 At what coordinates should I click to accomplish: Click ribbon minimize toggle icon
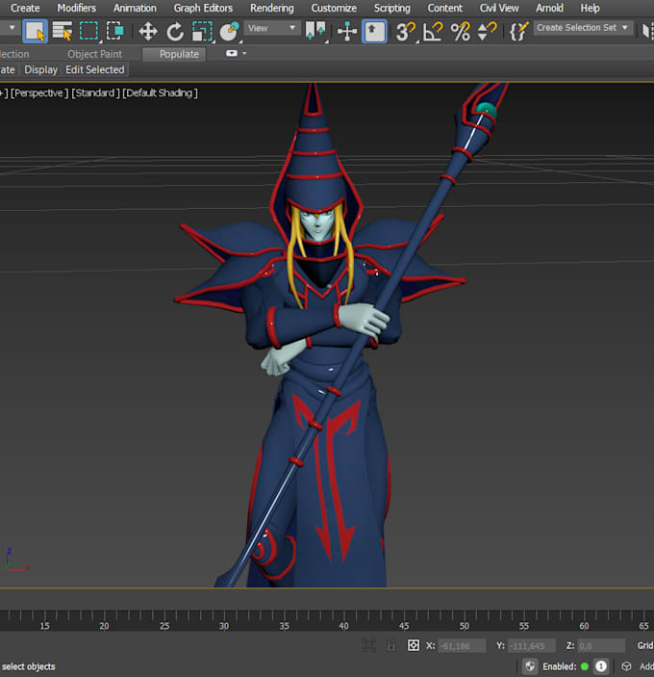(232, 53)
